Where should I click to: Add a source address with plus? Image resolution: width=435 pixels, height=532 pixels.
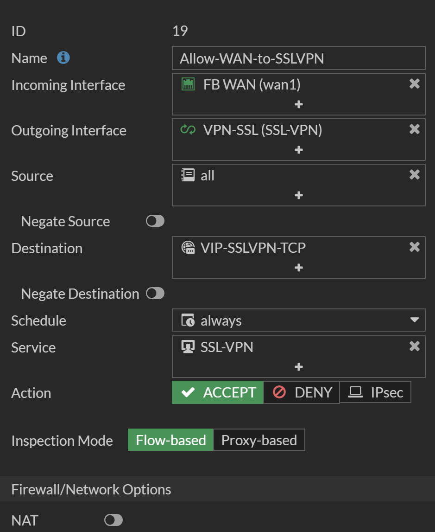[299, 195]
